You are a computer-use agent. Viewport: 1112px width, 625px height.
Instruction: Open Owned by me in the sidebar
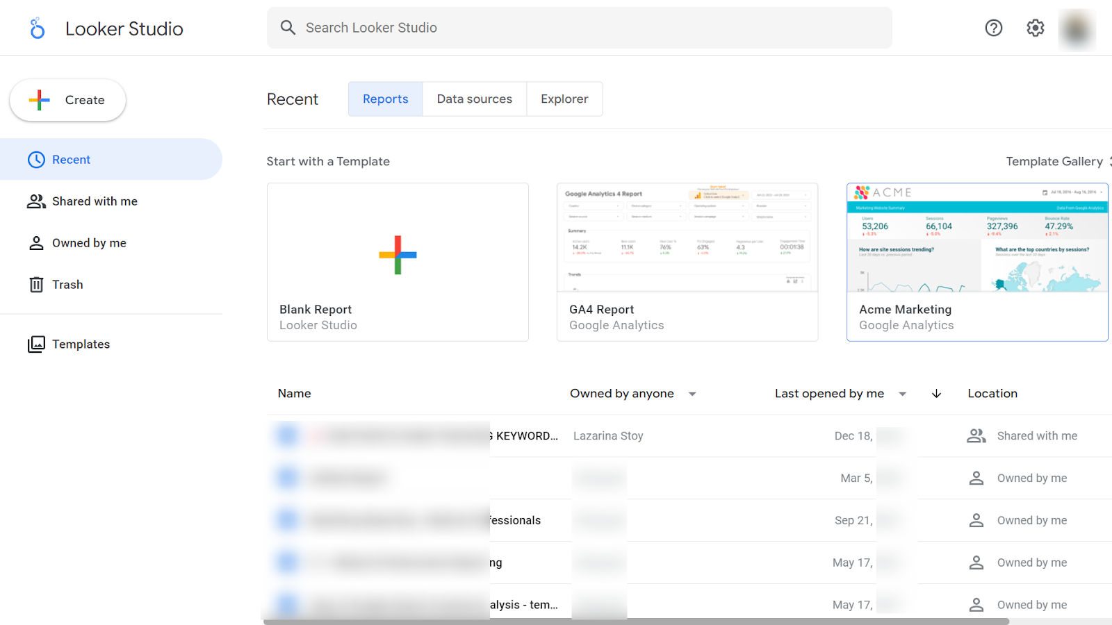pos(111,243)
